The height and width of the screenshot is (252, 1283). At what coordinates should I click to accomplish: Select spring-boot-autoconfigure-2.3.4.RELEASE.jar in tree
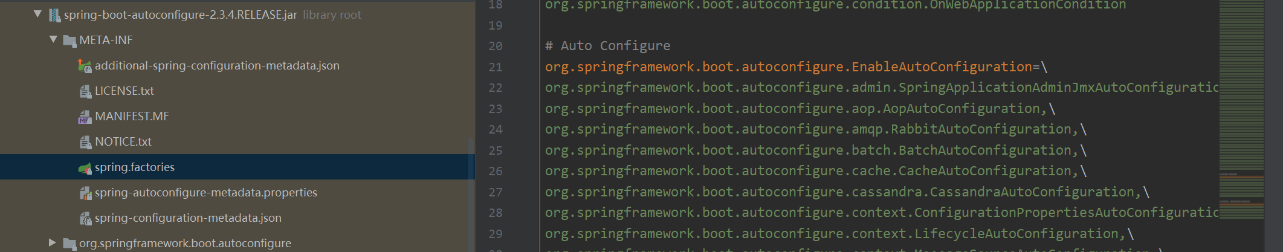tap(180, 15)
